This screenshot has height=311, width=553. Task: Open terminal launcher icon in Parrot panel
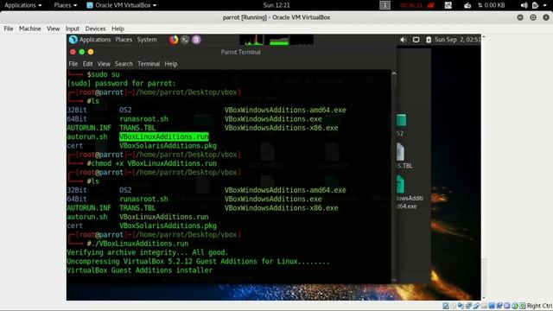(185, 40)
